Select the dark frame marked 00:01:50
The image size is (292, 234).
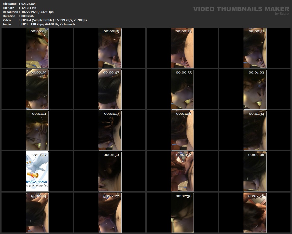(110, 171)
